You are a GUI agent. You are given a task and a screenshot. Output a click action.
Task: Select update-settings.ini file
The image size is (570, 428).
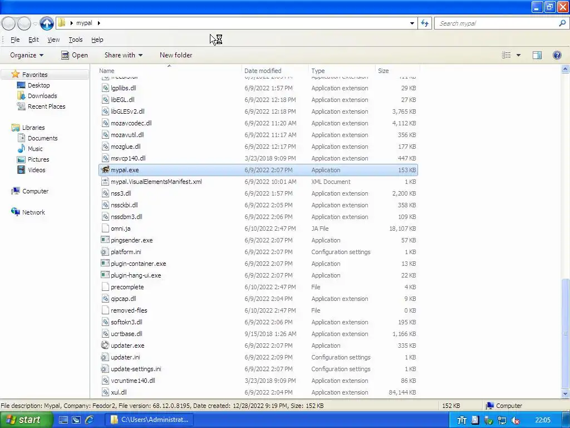pos(258,369)
